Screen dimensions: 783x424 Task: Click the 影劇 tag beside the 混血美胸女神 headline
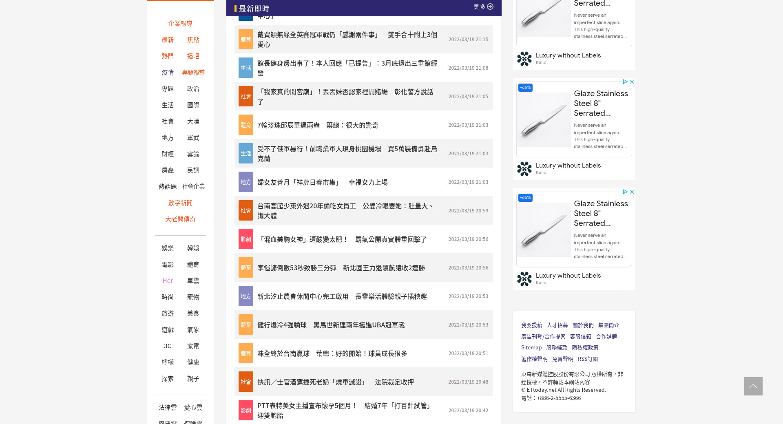pos(246,239)
